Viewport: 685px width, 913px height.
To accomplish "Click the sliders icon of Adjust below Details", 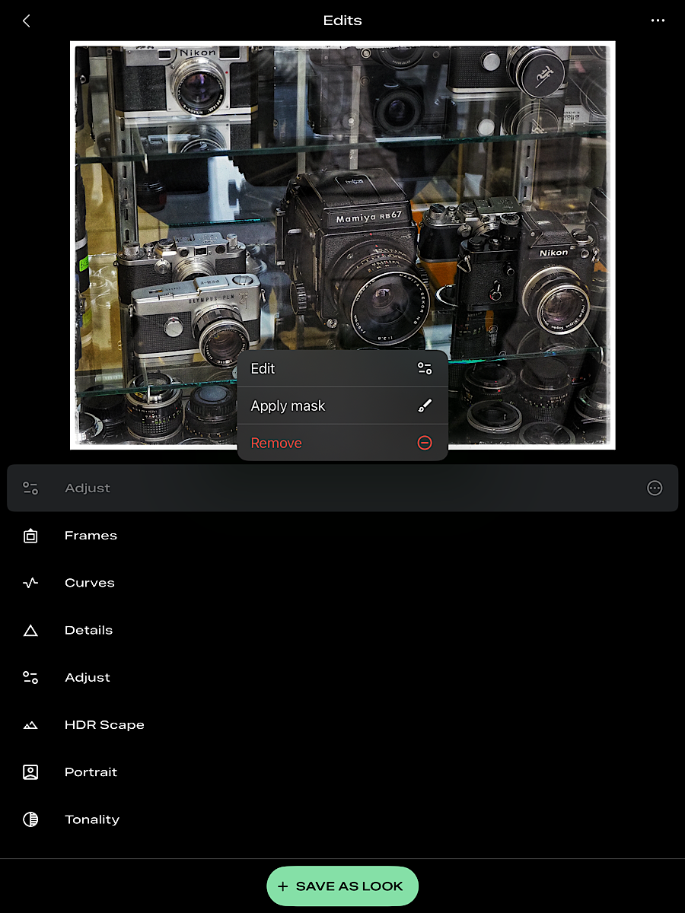I will (x=30, y=677).
